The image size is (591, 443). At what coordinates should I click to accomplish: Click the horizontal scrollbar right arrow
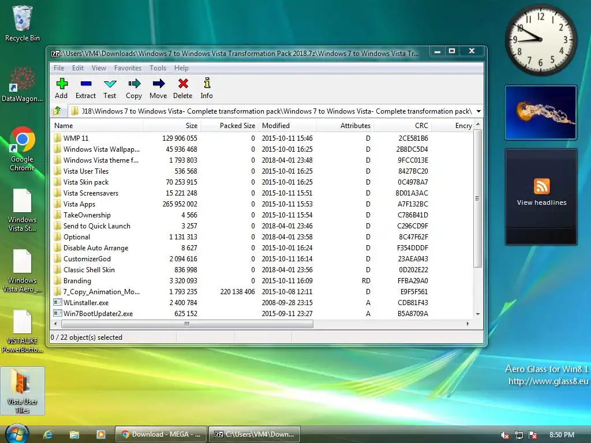467,324
